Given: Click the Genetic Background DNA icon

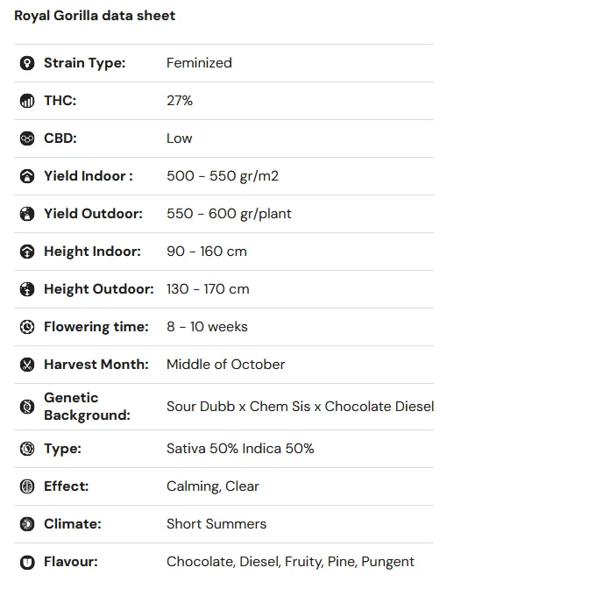Looking at the screenshot, I should tap(27, 407).
